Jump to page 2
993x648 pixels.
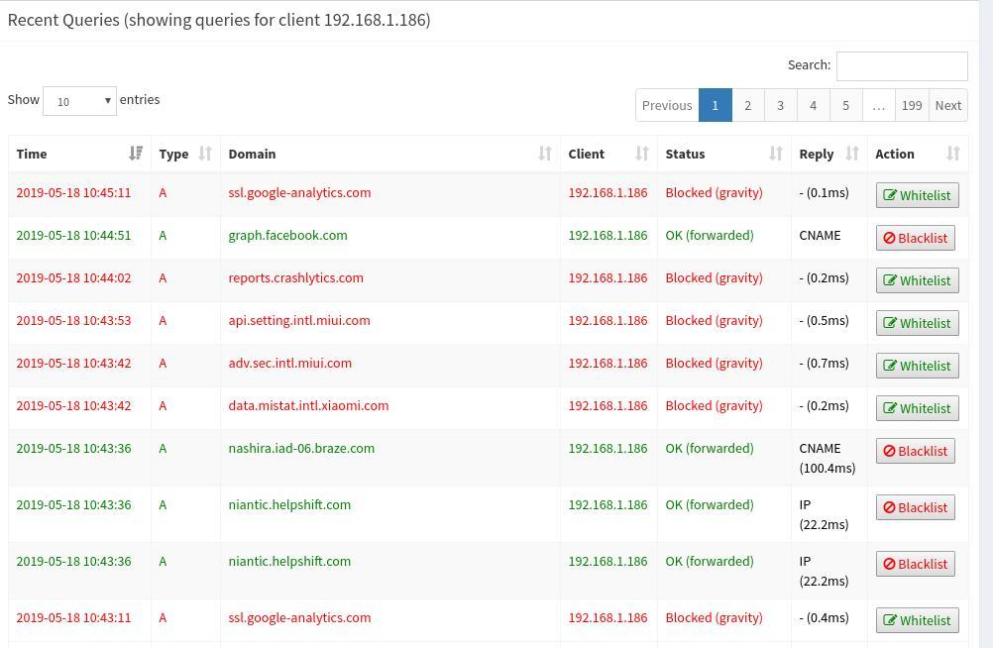[748, 105]
